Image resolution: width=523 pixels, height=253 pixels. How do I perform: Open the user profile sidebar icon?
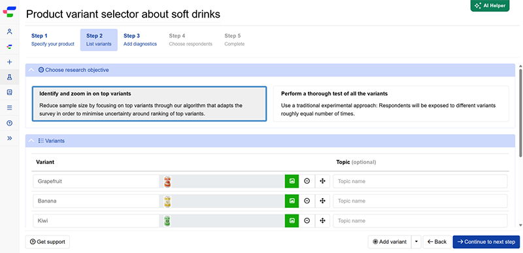click(9, 31)
